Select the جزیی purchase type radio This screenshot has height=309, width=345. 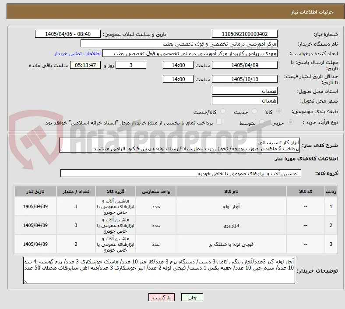(x=290, y=122)
